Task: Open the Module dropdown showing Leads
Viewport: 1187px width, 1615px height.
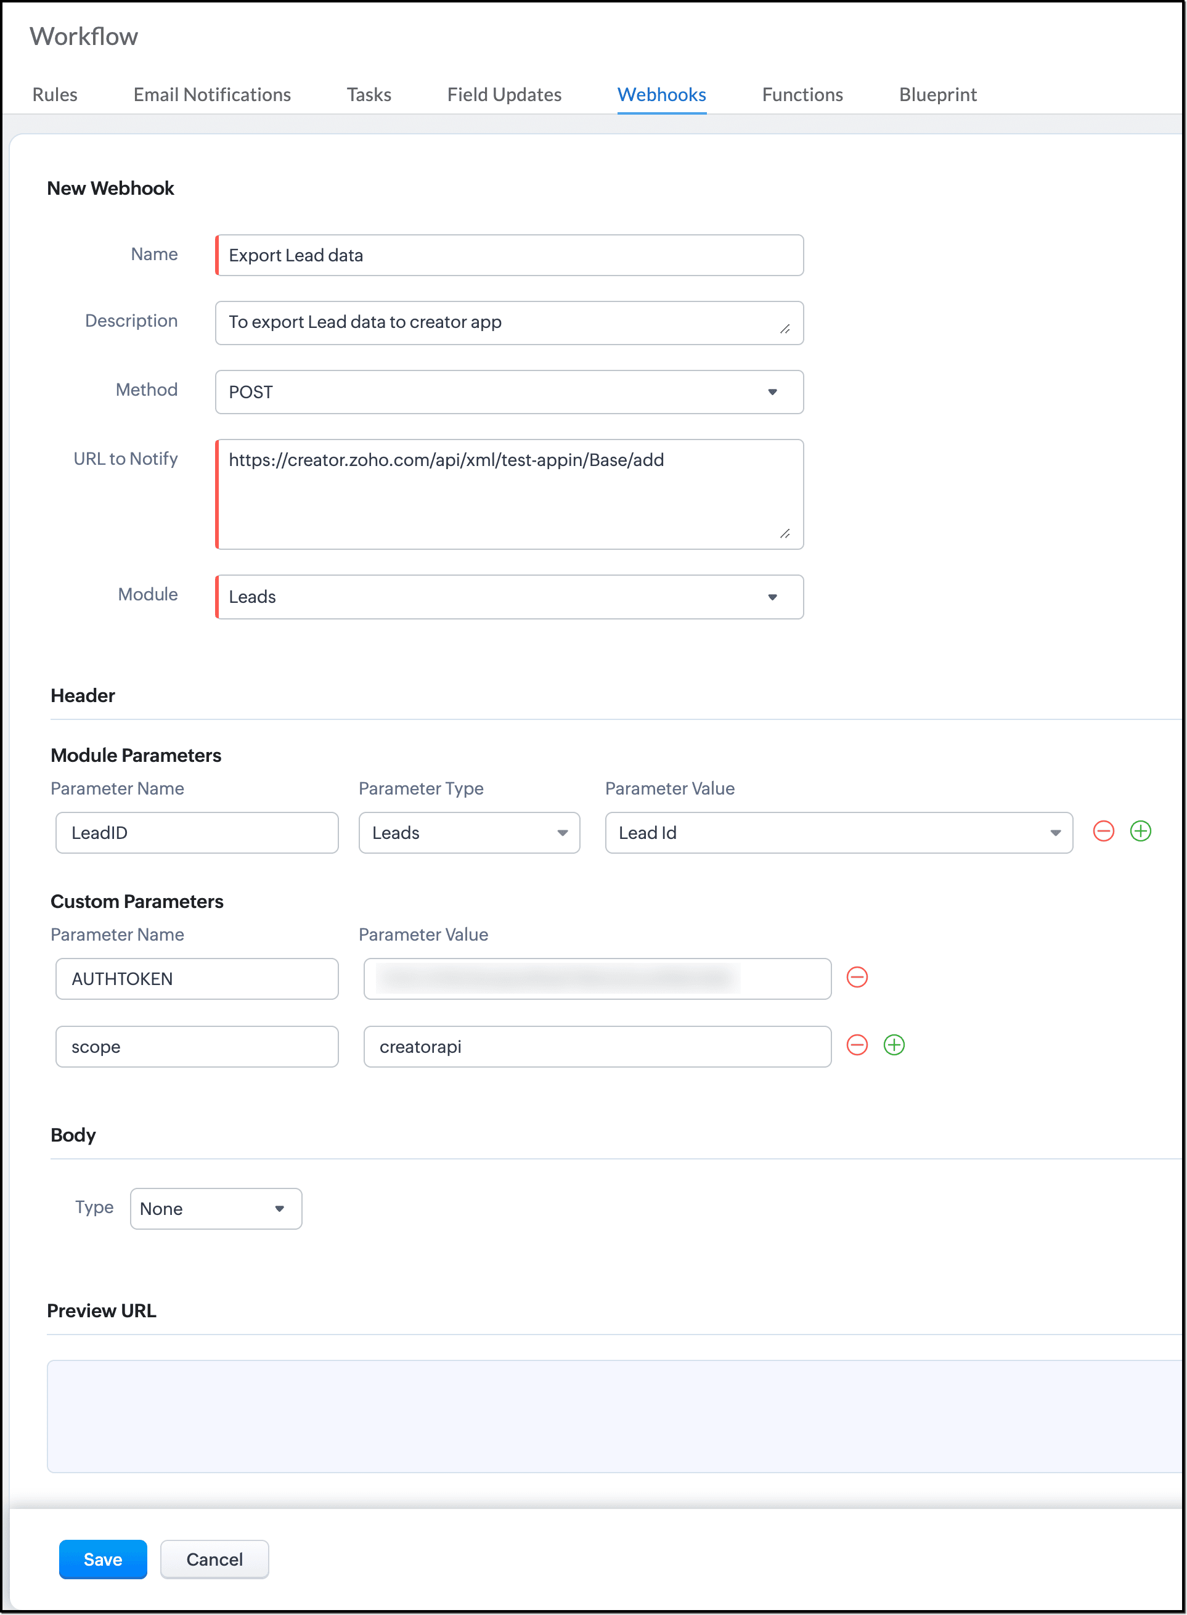Action: [508, 597]
